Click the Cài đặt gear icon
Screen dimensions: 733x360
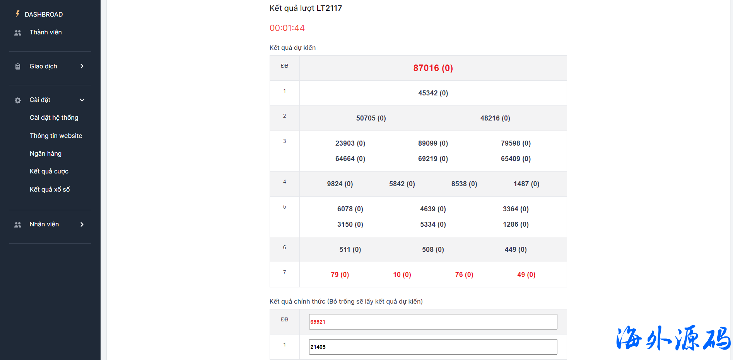click(x=18, y=100)
